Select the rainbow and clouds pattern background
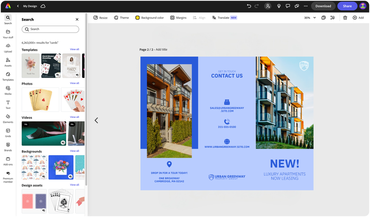The width and height of the screenshot is (370, 217). (x=34, y=167)
